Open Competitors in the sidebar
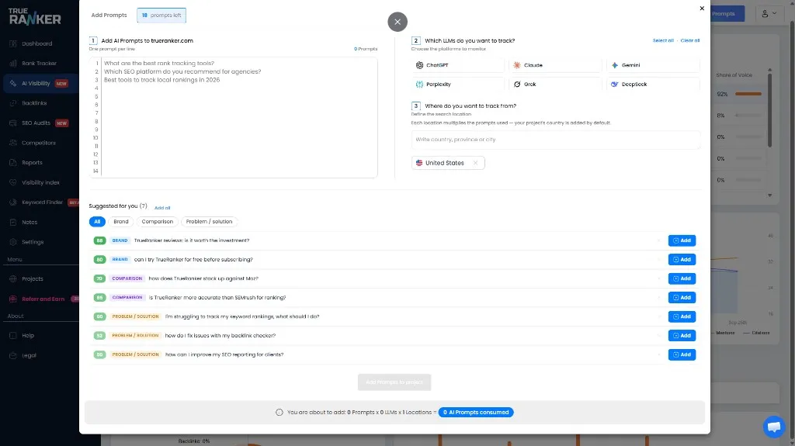795x446 pixels. pos(39,143)
